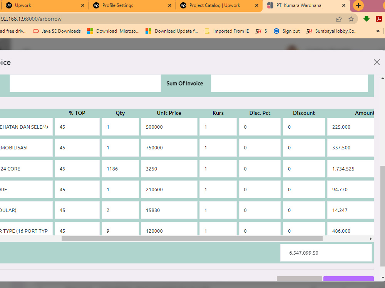385x288 pixels.
Task: Switch to the Upwork tab
Action: point(44,5)
